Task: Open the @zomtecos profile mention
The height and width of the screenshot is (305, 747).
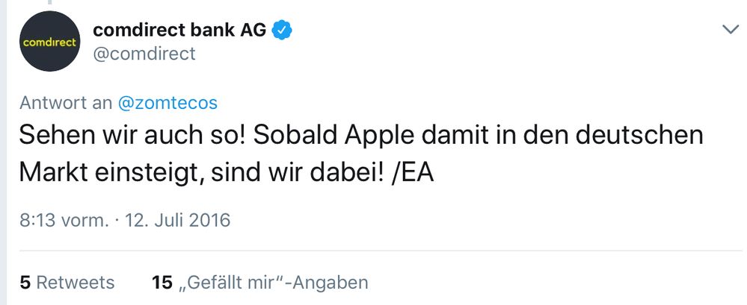Action: point(167,102)
